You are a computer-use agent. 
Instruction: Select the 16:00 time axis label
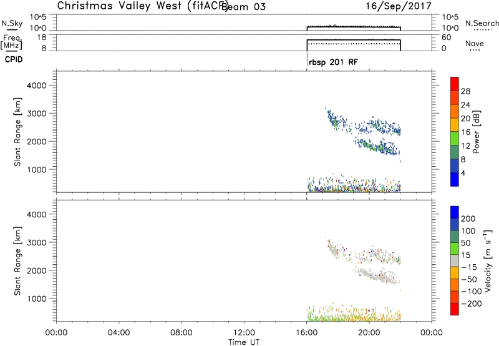click(x=306, y=333)
